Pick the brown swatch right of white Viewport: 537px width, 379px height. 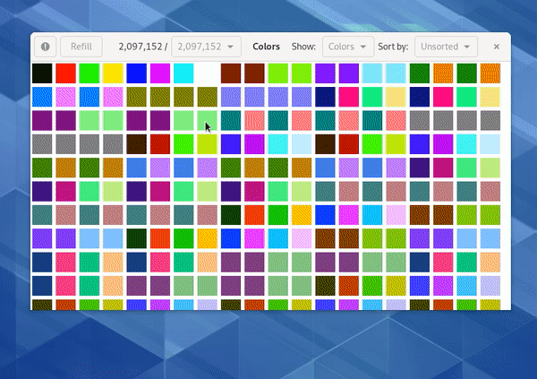231,73
